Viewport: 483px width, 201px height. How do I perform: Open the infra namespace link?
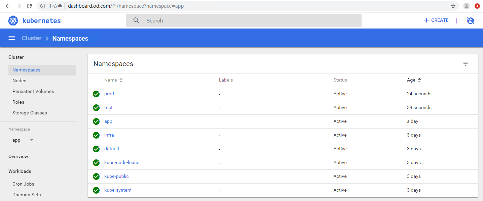[109, 135]
